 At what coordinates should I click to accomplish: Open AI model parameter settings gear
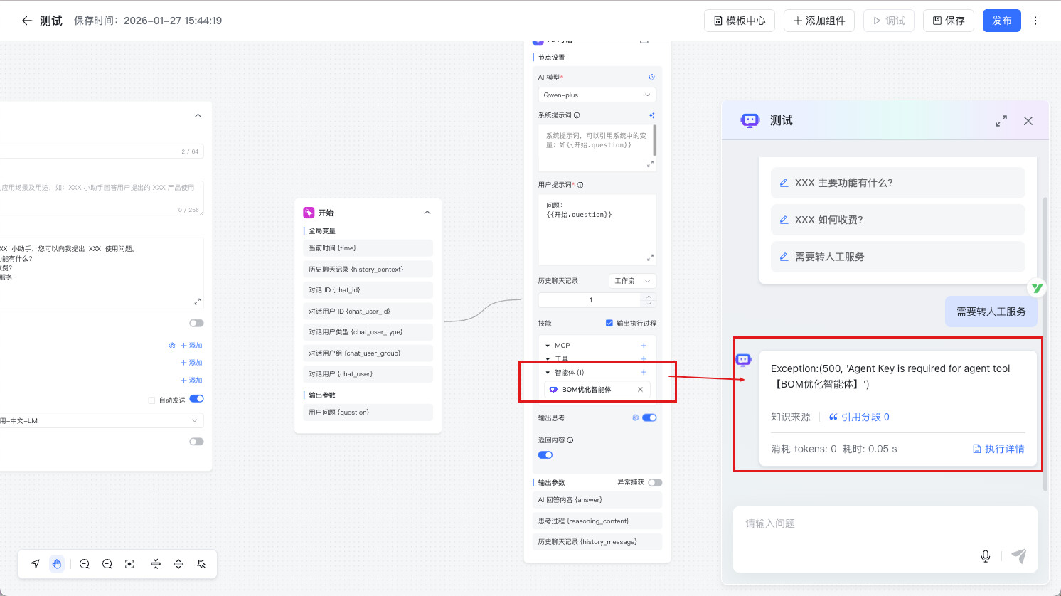(651, 77)
